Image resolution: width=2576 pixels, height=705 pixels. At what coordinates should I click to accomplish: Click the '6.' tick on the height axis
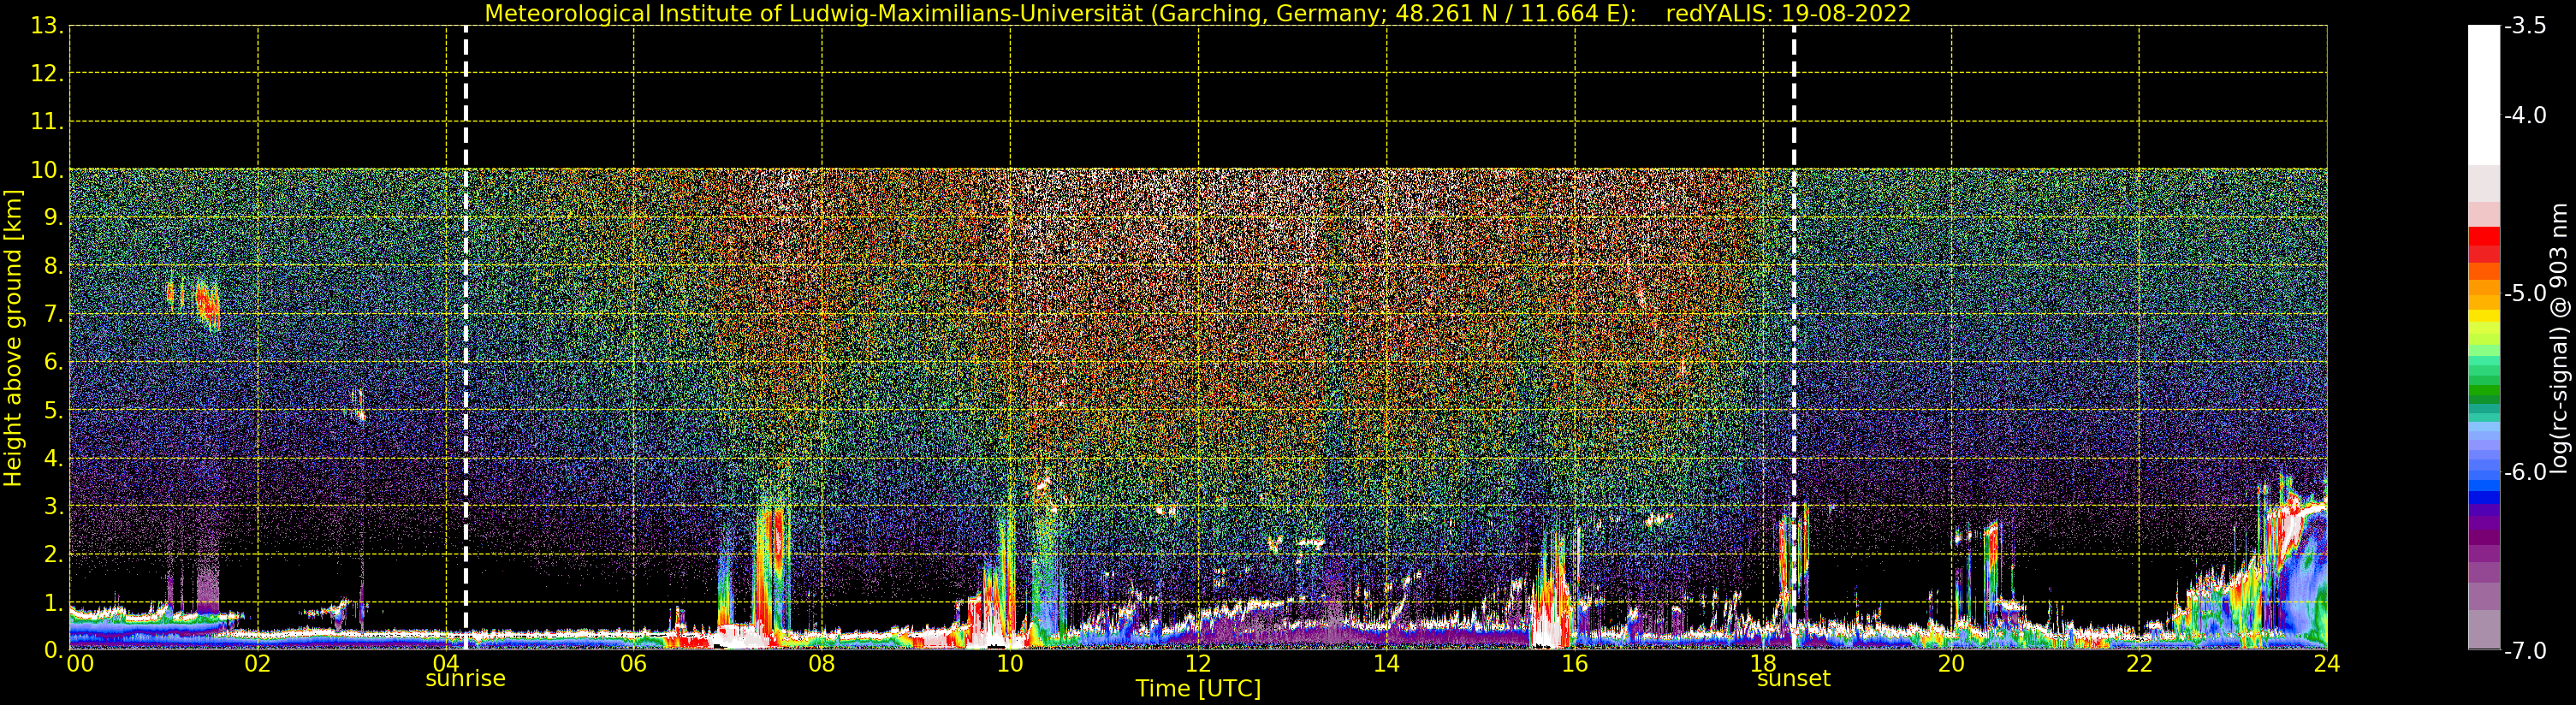(54, 362)
